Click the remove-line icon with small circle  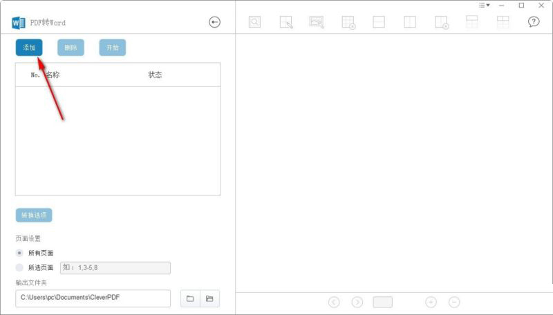pyautogui.click(x=442, y=22)
